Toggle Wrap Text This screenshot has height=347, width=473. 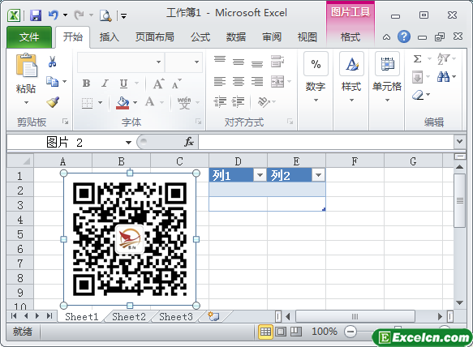[x=277, y=61]
